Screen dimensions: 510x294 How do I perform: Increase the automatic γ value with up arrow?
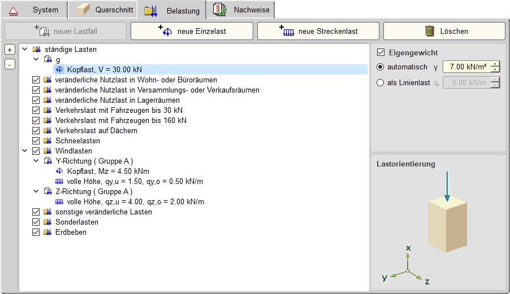click(x=495, y=64)
